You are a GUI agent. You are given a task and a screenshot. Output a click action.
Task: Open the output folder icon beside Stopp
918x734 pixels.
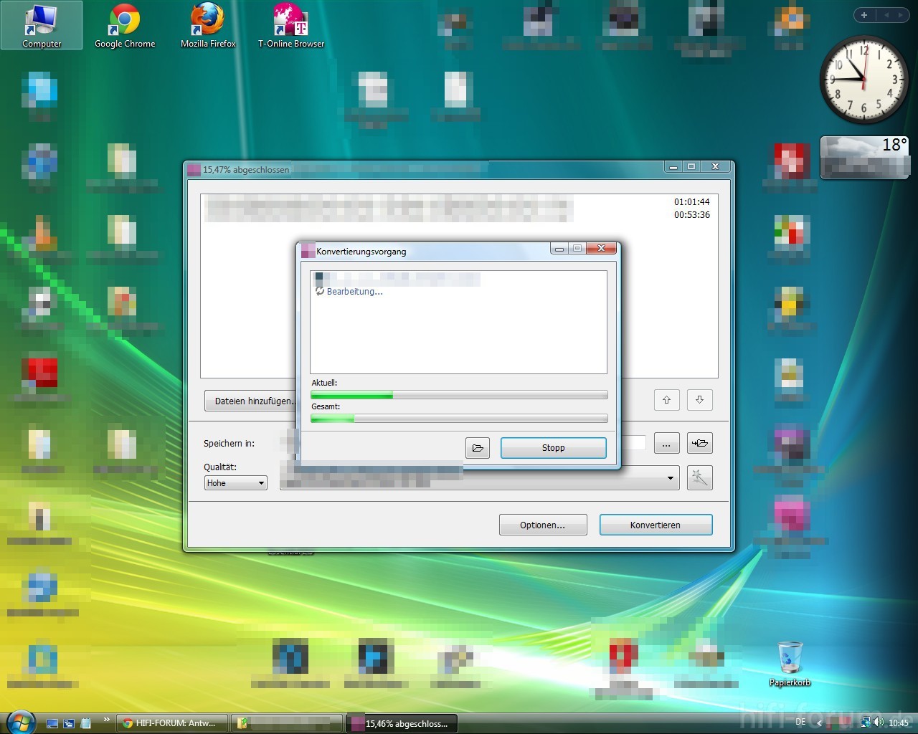click(478, 448)
